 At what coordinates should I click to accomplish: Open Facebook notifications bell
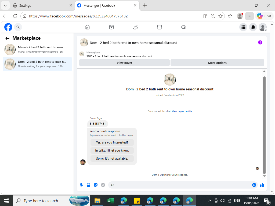[253, 27]
